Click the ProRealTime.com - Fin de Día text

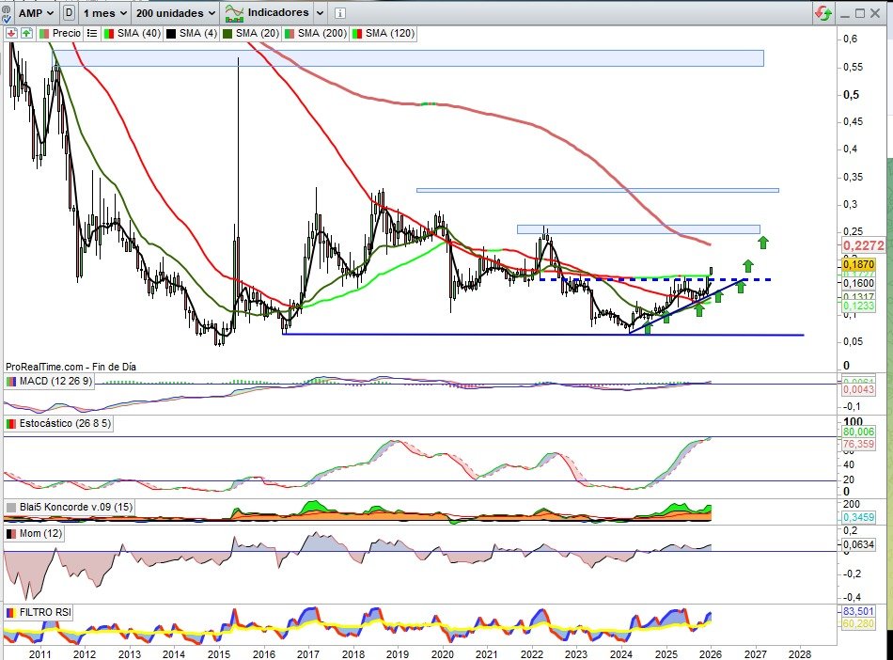(70, 367)
